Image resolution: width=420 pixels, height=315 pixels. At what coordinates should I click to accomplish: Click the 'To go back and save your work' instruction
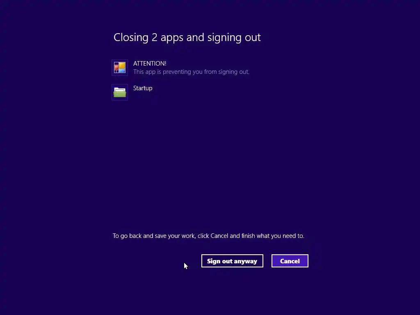pyautogui.click(x=208, y=236)
